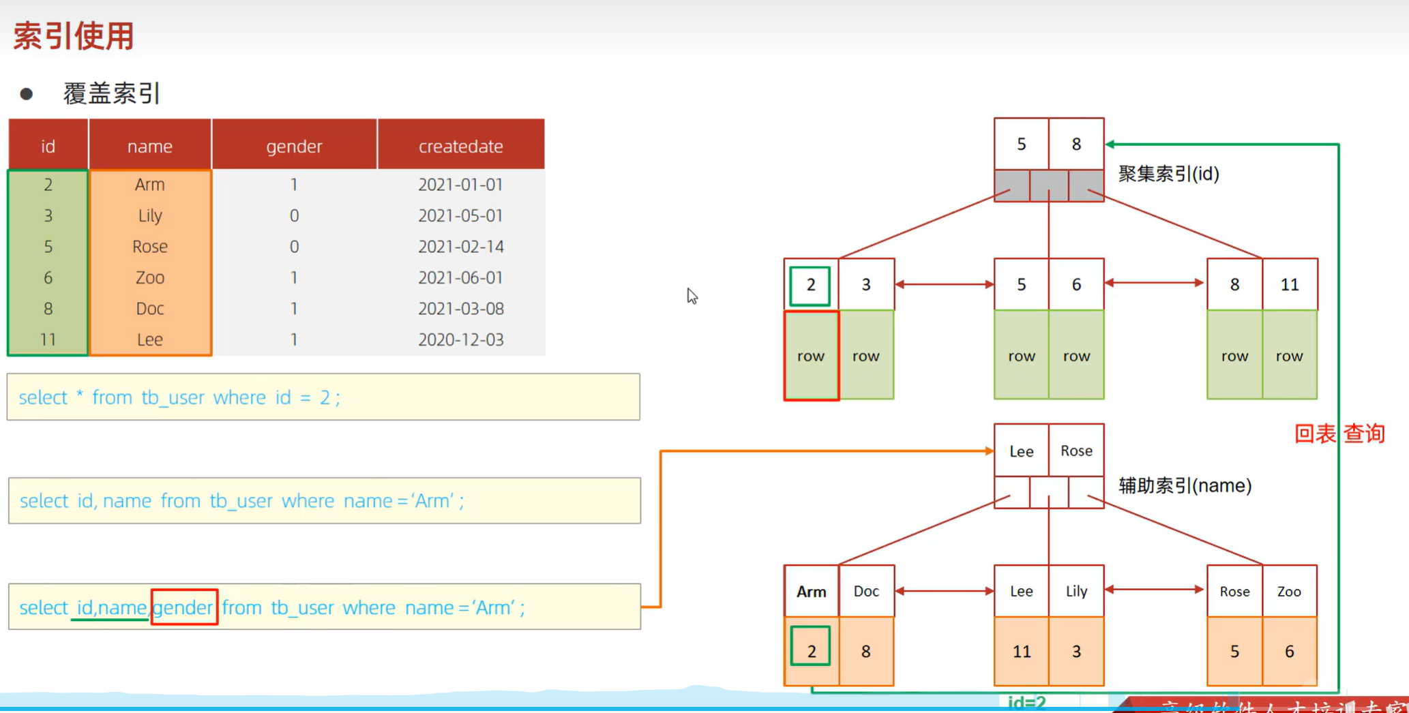Viewport: 1409px width, 713px height.
Task: Click key 5 in the clustered index root node
Action: tap(1021, 144)
